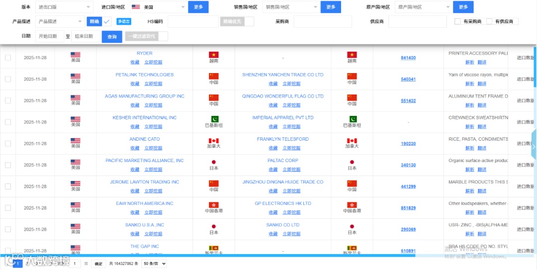Tick the checkbox for the ANDINE CATO row
Image resolution: width=537 pixels, height=270 pixels.
point(8,144)
